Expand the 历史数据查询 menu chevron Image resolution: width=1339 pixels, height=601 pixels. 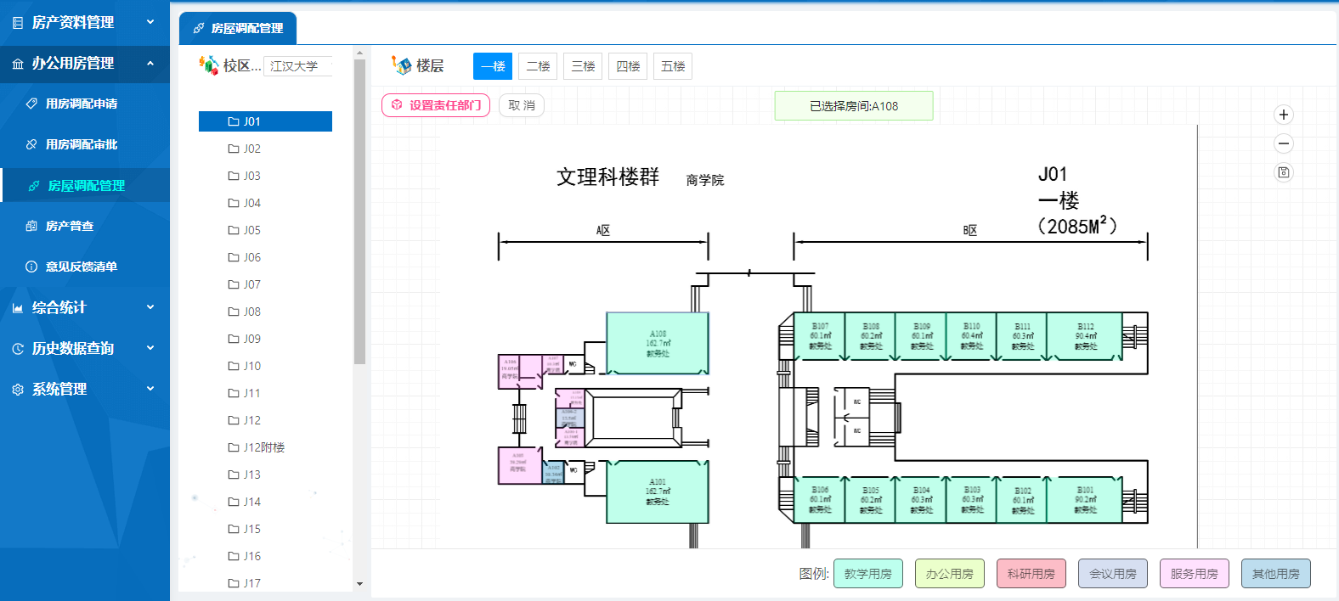(x=150, y=348)
